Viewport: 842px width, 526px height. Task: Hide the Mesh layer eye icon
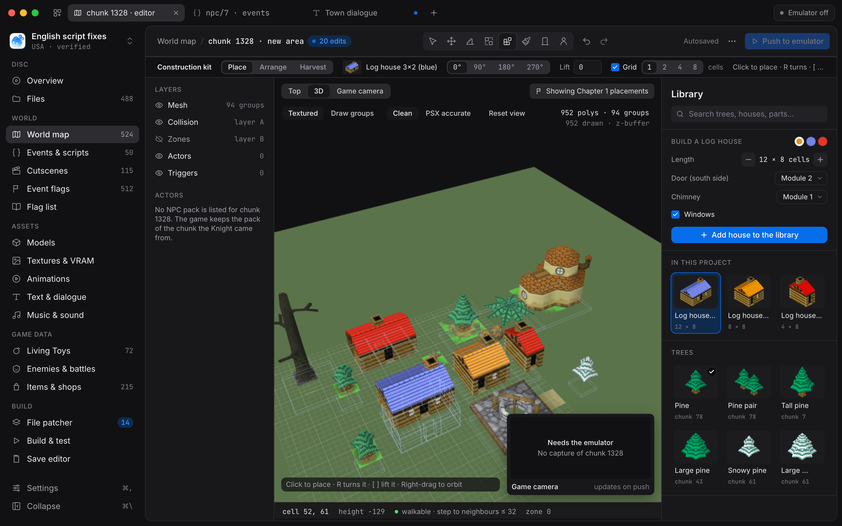coord(159,105)
